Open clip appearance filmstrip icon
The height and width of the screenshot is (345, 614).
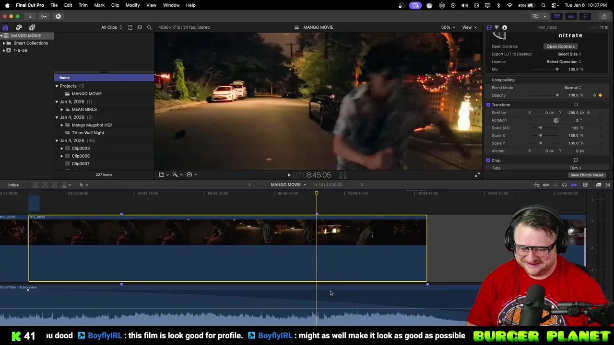click(585, 185)
